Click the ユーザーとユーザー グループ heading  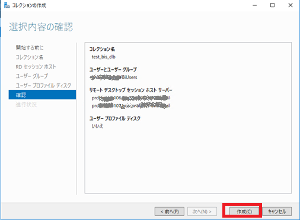pyautogui.click(x=113, y=70)
